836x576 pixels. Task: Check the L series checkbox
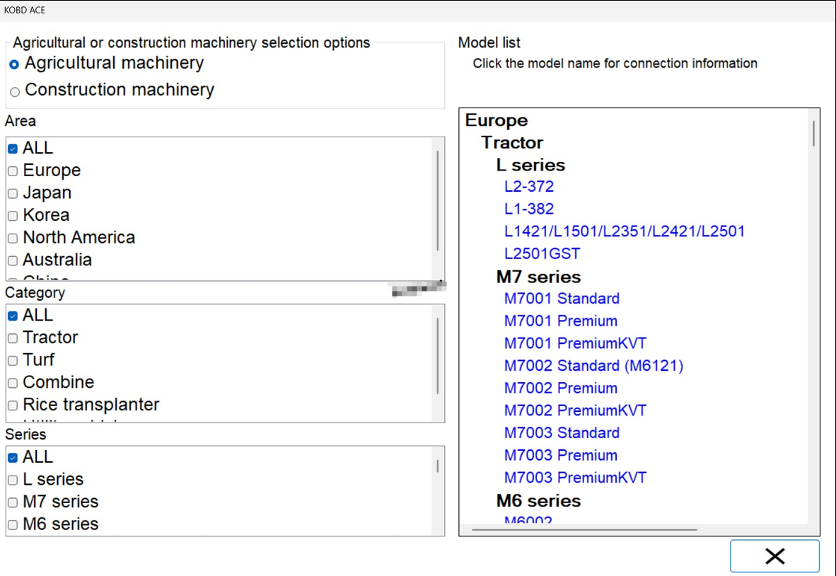[x=13, y=480]
